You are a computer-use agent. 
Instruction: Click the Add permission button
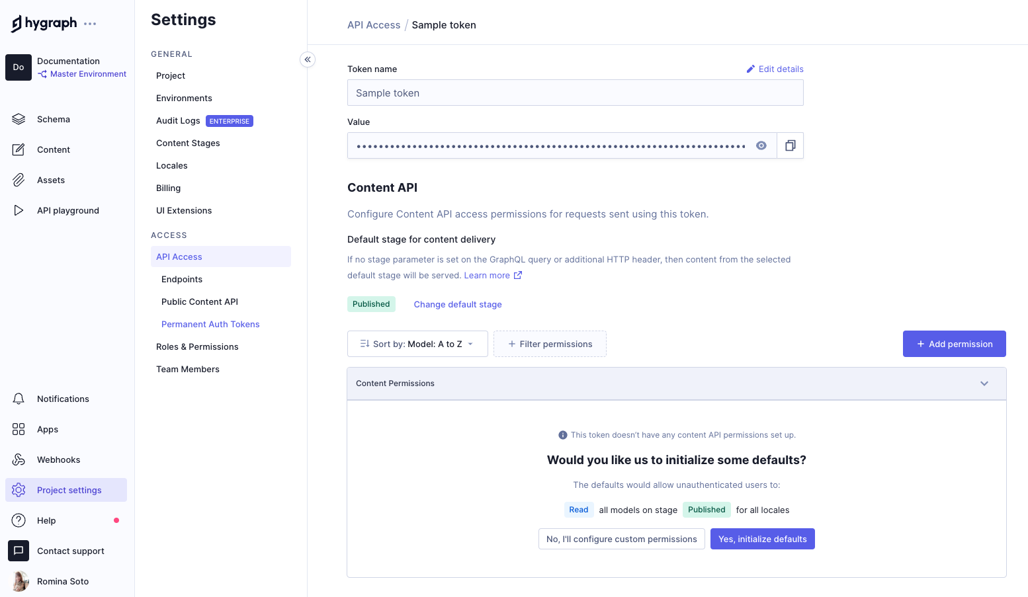click(954, 344)
